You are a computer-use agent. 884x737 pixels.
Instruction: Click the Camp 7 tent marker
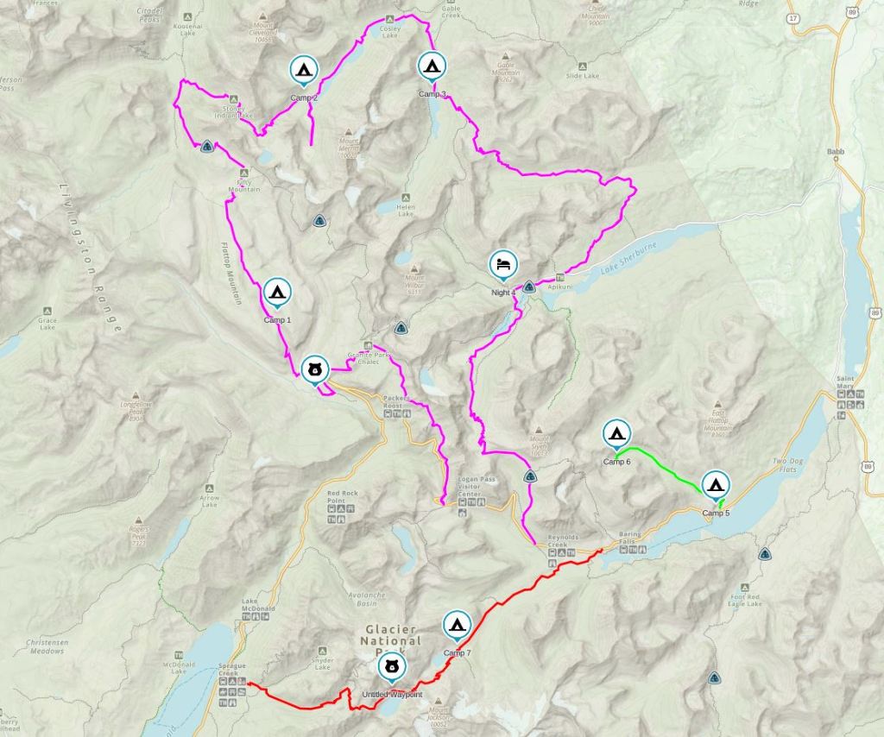click(x=457, y=626)
